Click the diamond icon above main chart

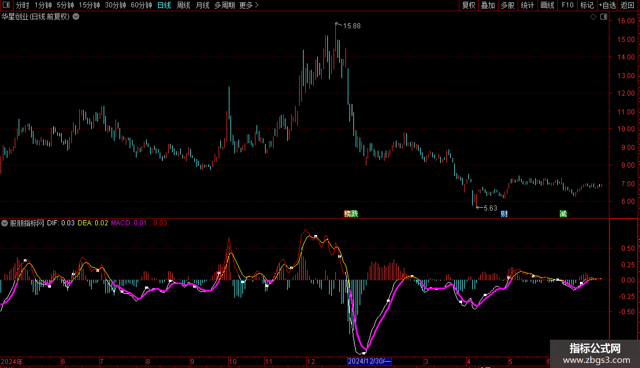[x=594, y=17]
